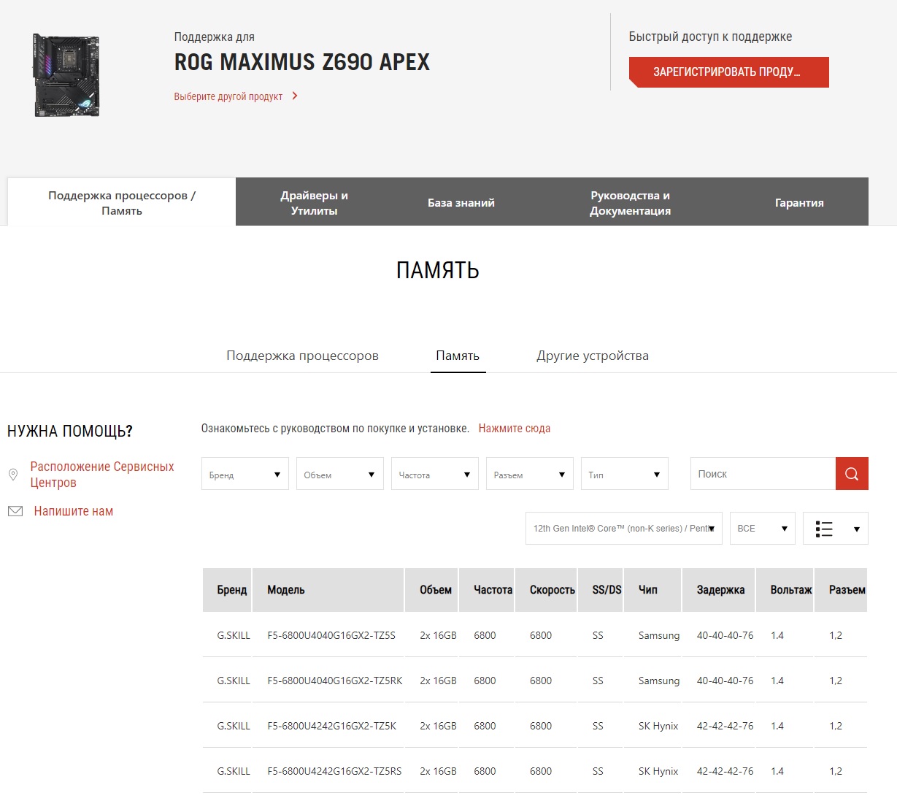Open the Тип filter dropdown
Image resolution: width=897 pixels, height=801 pixels.
click(625, 474)
